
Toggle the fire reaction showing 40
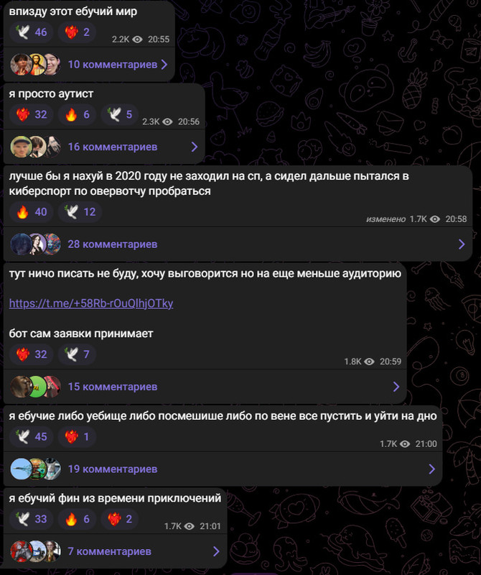coord(31,211)
